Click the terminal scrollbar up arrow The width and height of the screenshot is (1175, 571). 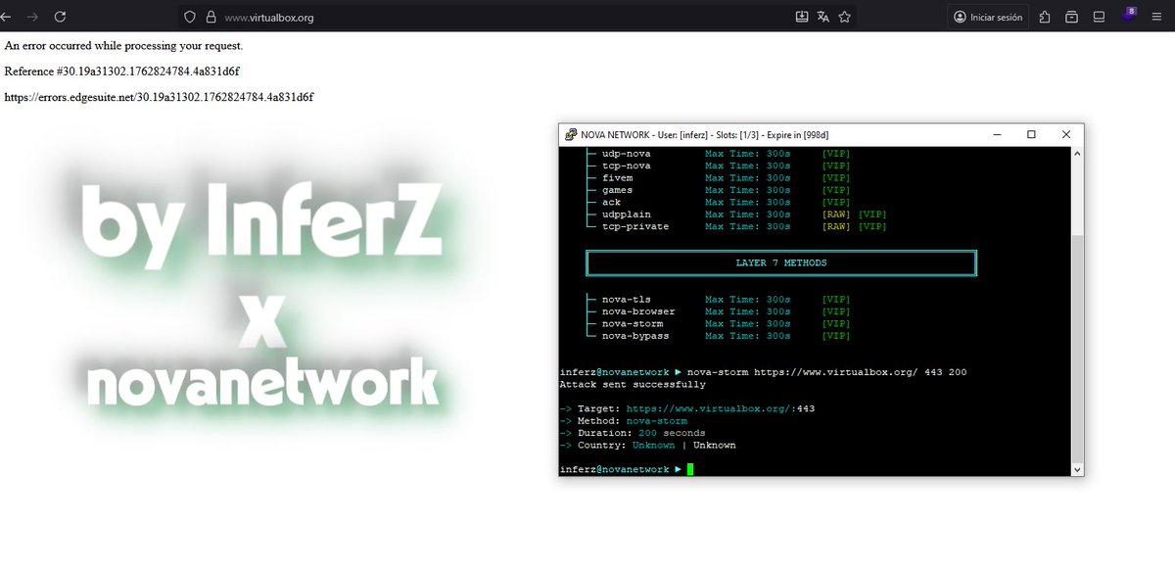pyautogui.click(x=1078, y=154)
